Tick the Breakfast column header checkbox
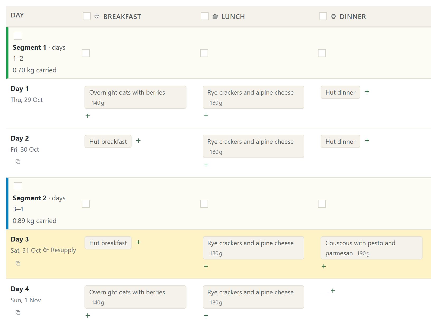 coord(87,16)
